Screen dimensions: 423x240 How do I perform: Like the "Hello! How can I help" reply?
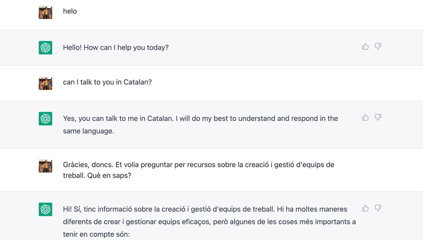coord(365,46)
